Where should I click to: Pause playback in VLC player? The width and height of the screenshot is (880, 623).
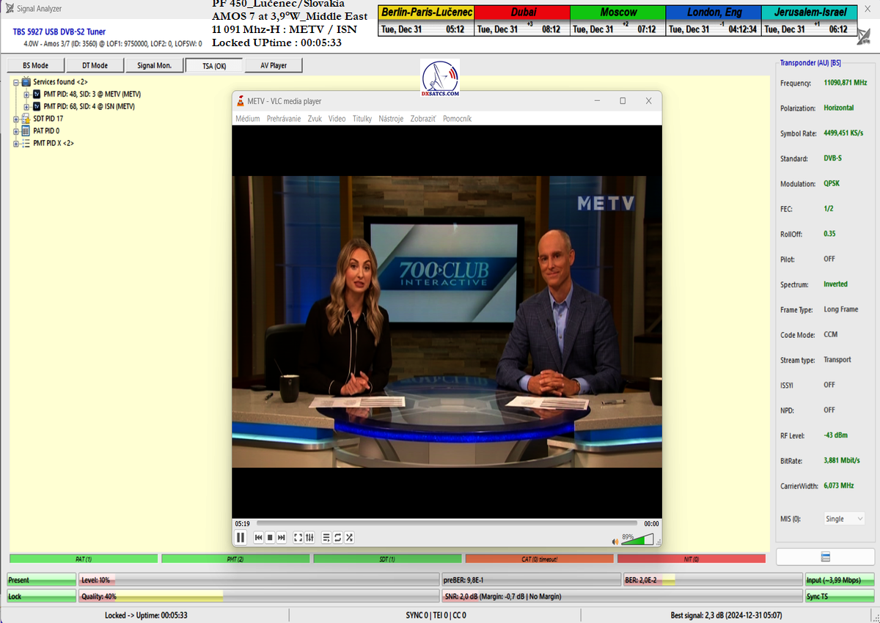click(241, 537)
